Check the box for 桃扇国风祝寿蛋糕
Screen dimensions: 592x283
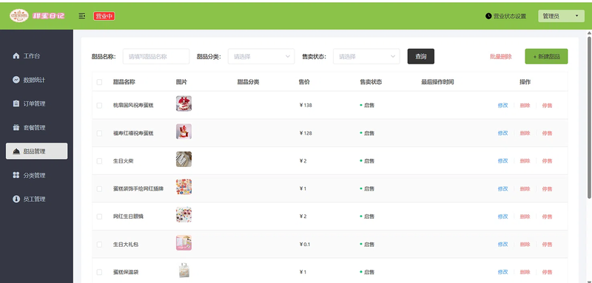click(99, 106)
